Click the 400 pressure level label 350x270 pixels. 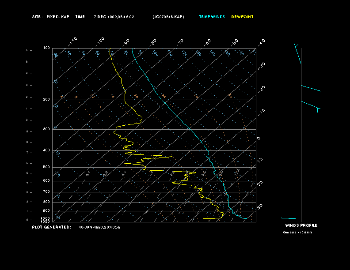(x=46, y=150)
